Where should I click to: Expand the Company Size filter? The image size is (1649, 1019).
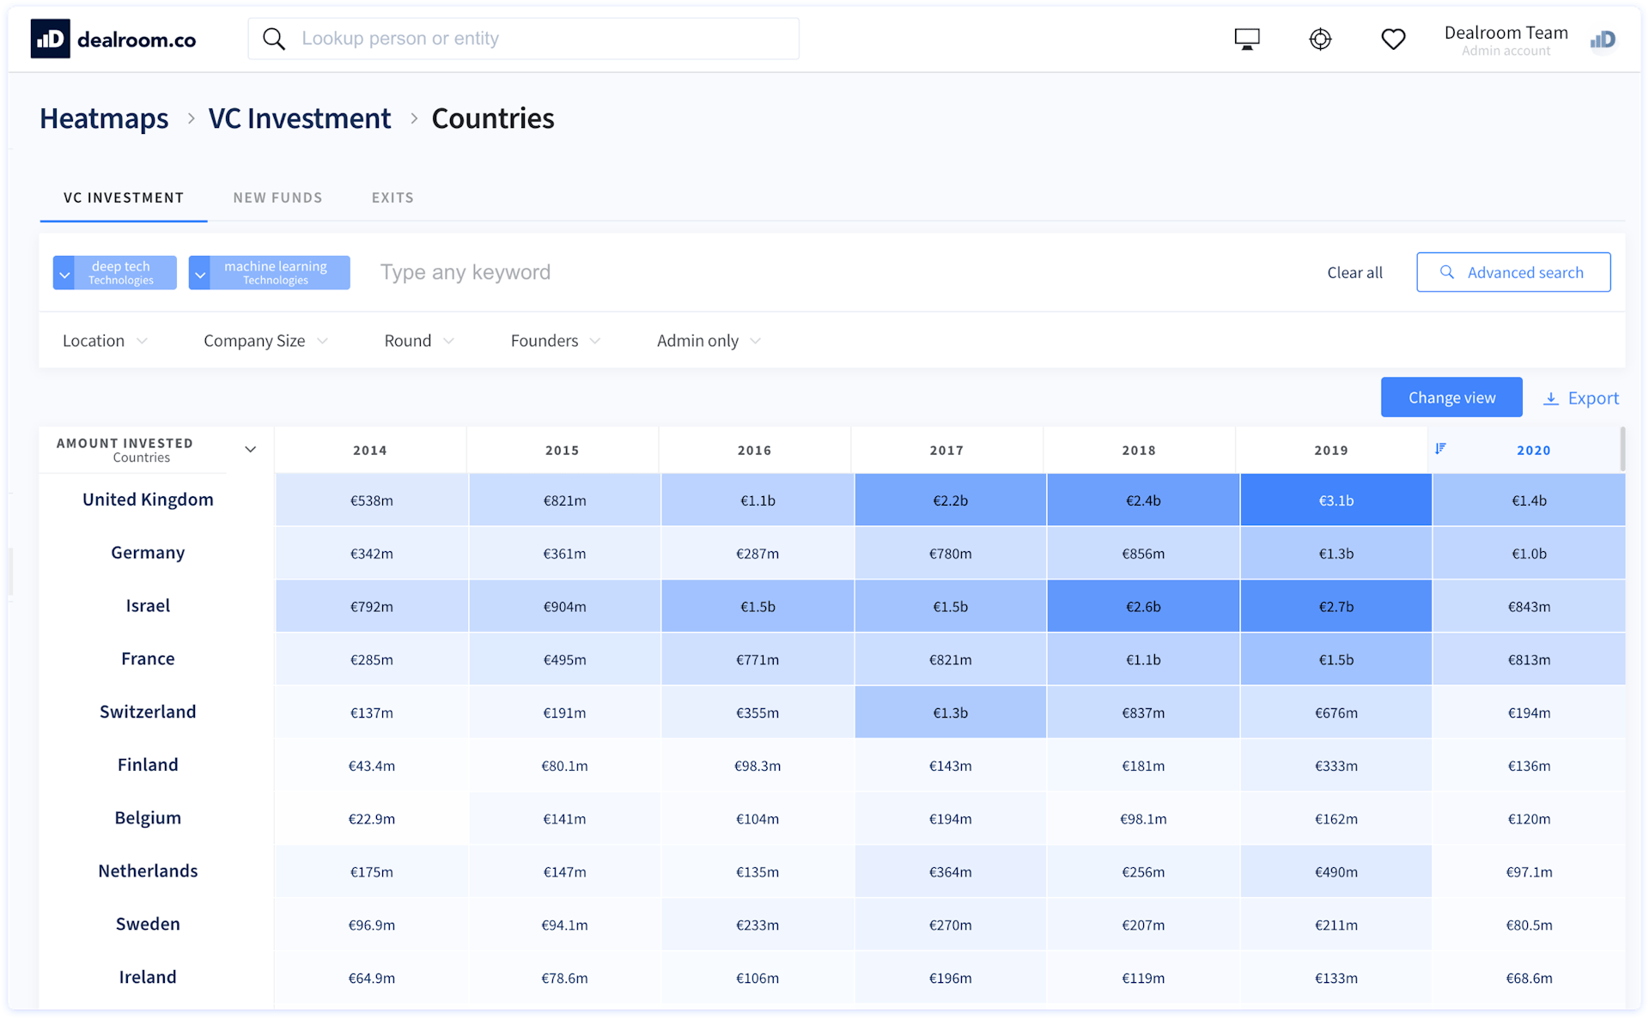pos(265,340)
